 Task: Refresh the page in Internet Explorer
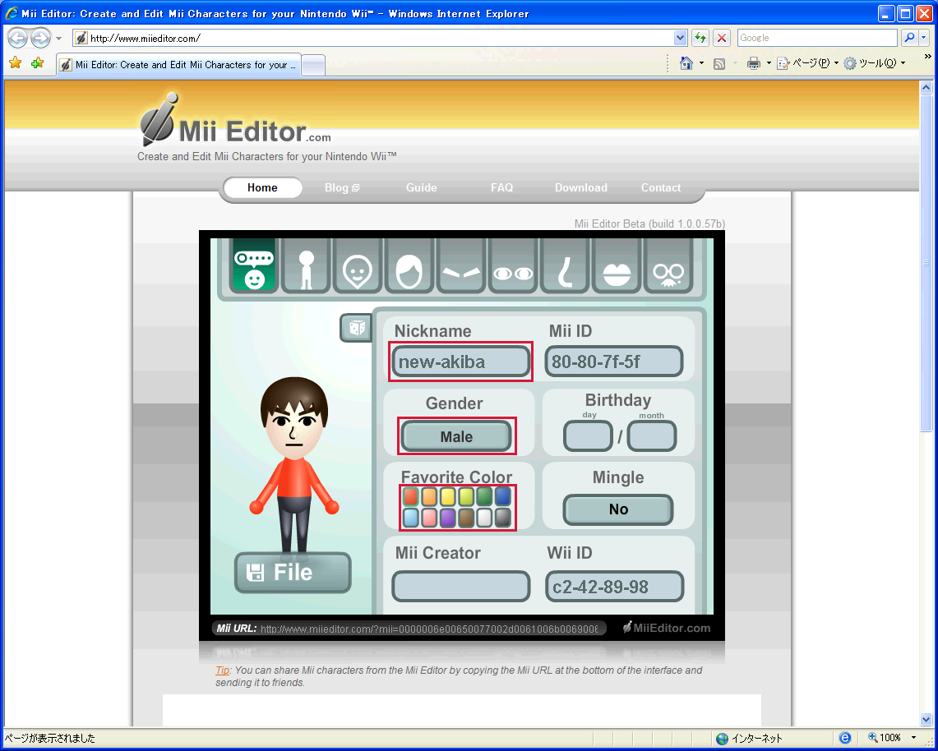click(x=700, y=39)
